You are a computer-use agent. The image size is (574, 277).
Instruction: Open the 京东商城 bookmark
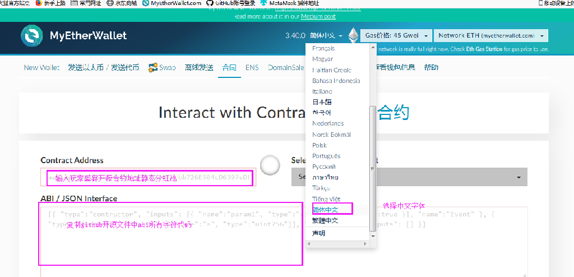point(122,3)
